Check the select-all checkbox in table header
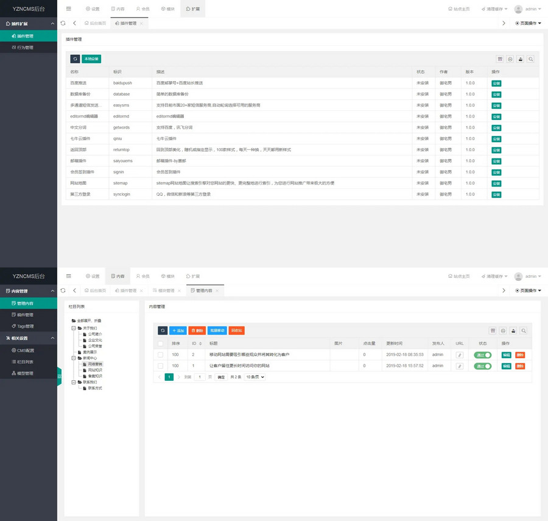The image size is (548, 521). pyautogui.click(x=161, y=344)
